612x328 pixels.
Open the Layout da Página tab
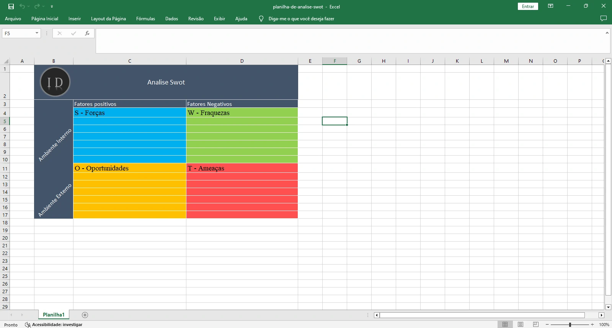coord(108,18)
